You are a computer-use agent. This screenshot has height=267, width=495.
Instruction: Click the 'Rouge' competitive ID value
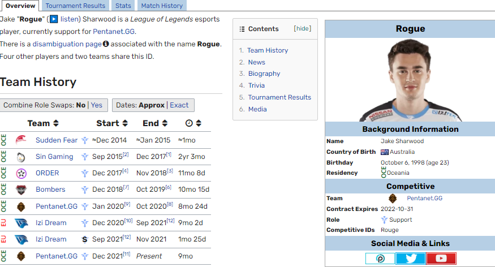[x=390, y=230]
